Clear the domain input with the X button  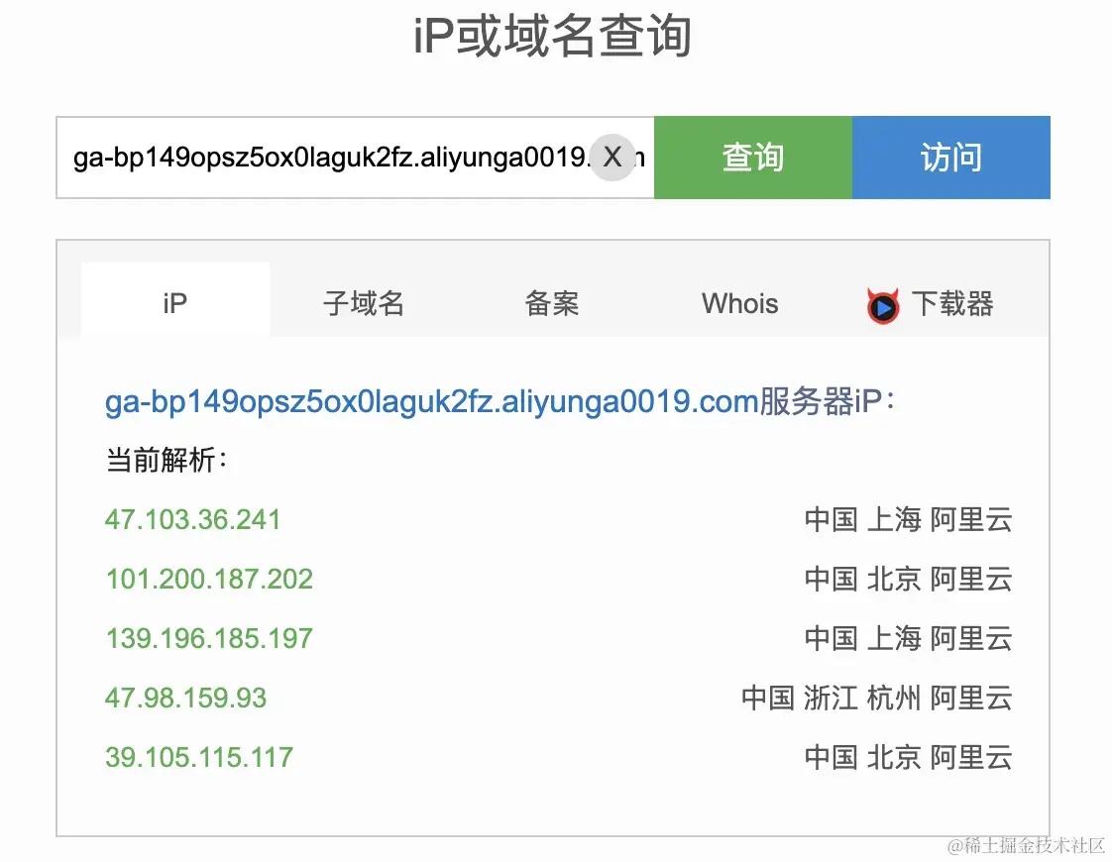612,157
